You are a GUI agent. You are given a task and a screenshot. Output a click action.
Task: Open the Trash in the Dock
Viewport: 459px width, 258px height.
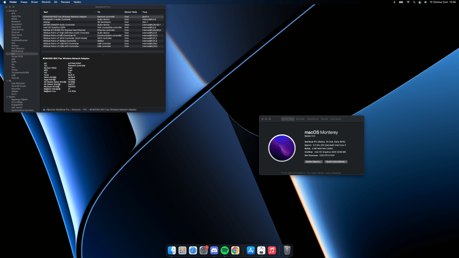(x=287, y=250)
